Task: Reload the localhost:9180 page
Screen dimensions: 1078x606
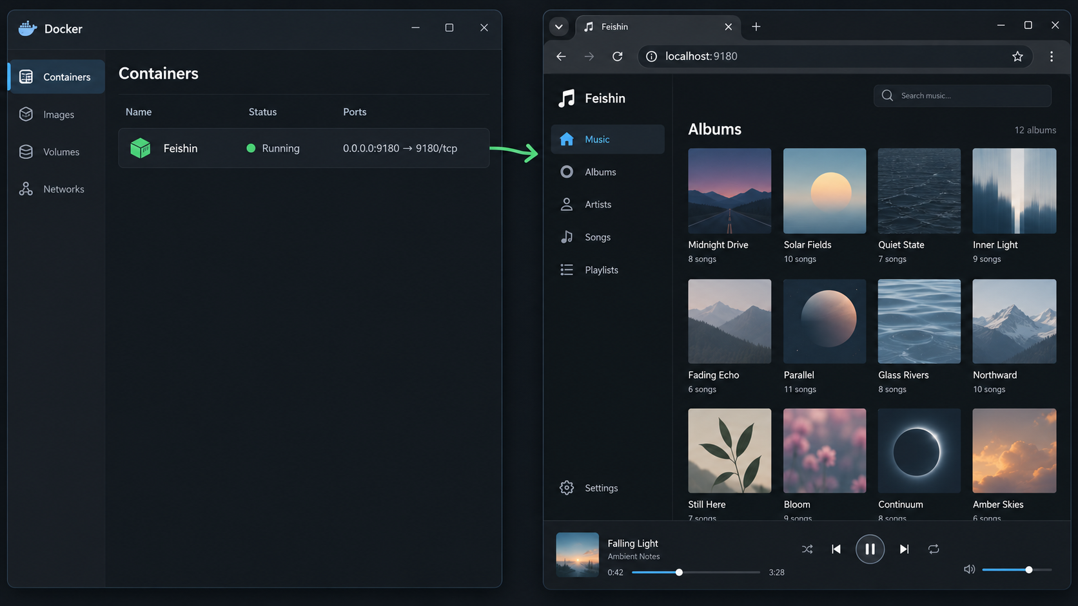Action: (x=617, y=57)
